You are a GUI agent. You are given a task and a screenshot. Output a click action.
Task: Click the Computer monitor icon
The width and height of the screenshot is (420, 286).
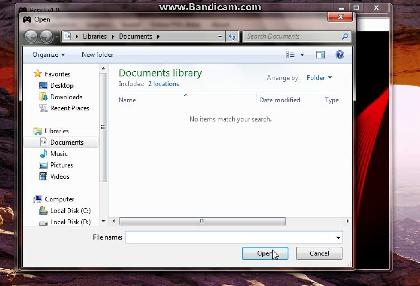(x=38, y=199)
